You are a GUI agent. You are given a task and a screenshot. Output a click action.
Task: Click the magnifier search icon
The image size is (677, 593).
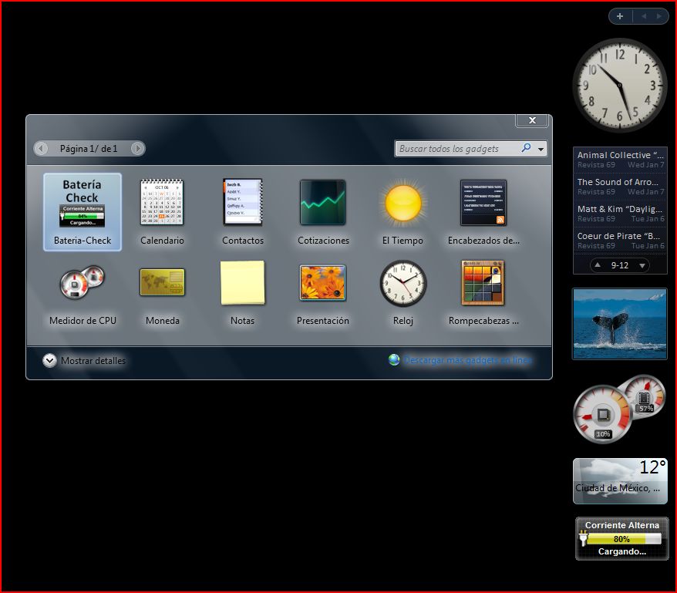click(526, 148)
